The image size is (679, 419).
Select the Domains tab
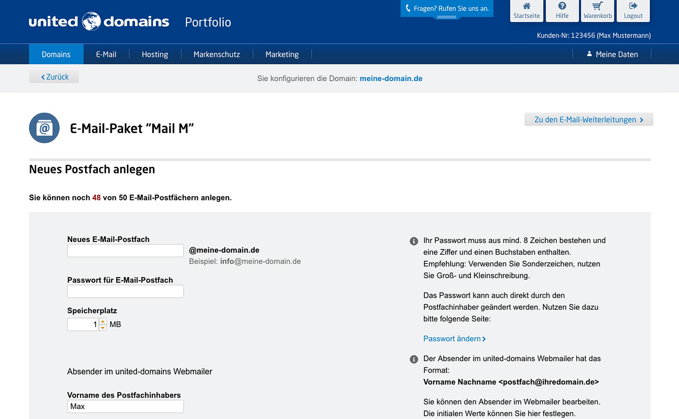point(56,54)
